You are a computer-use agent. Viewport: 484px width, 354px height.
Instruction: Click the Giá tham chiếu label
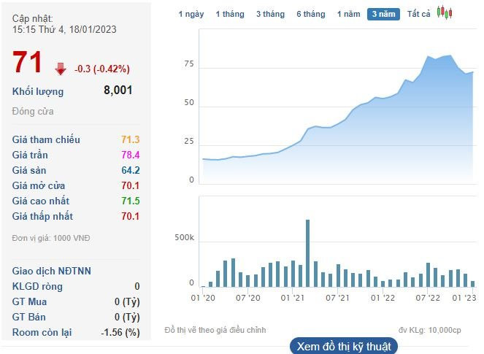coord(46,139)
